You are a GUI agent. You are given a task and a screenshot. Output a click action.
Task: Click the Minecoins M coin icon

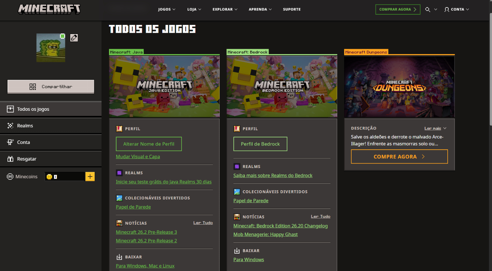click(10, 177)
